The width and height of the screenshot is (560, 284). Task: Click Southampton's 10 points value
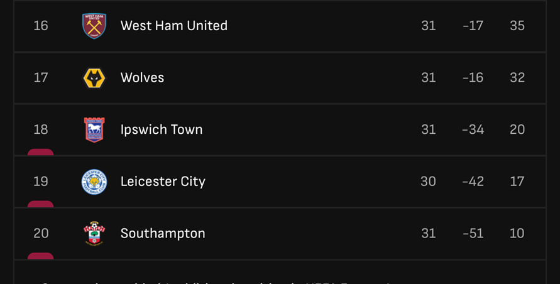pos(517,234)
